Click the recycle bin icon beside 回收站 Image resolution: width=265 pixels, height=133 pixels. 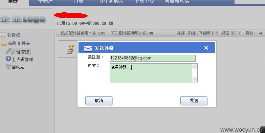pos(9,66)
